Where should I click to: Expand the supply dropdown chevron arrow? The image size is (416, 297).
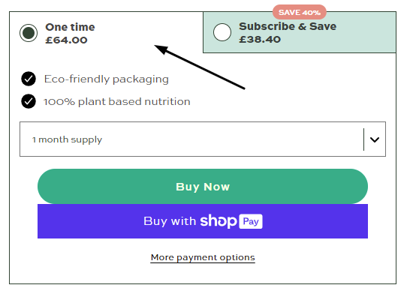click(x=375, y=139)
